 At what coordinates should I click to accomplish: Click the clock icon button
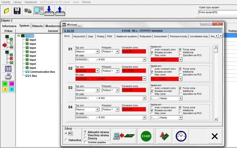pyautogui.click(x=181, y=136)
